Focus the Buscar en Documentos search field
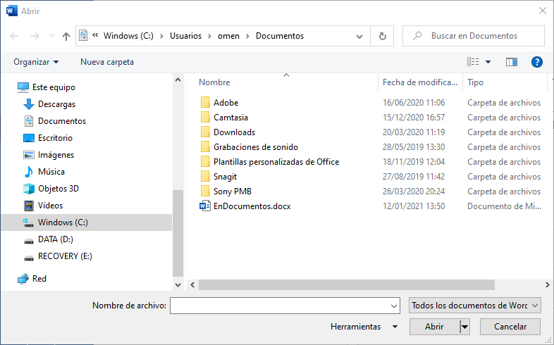The image size is (554, 345). coord(474,36)
